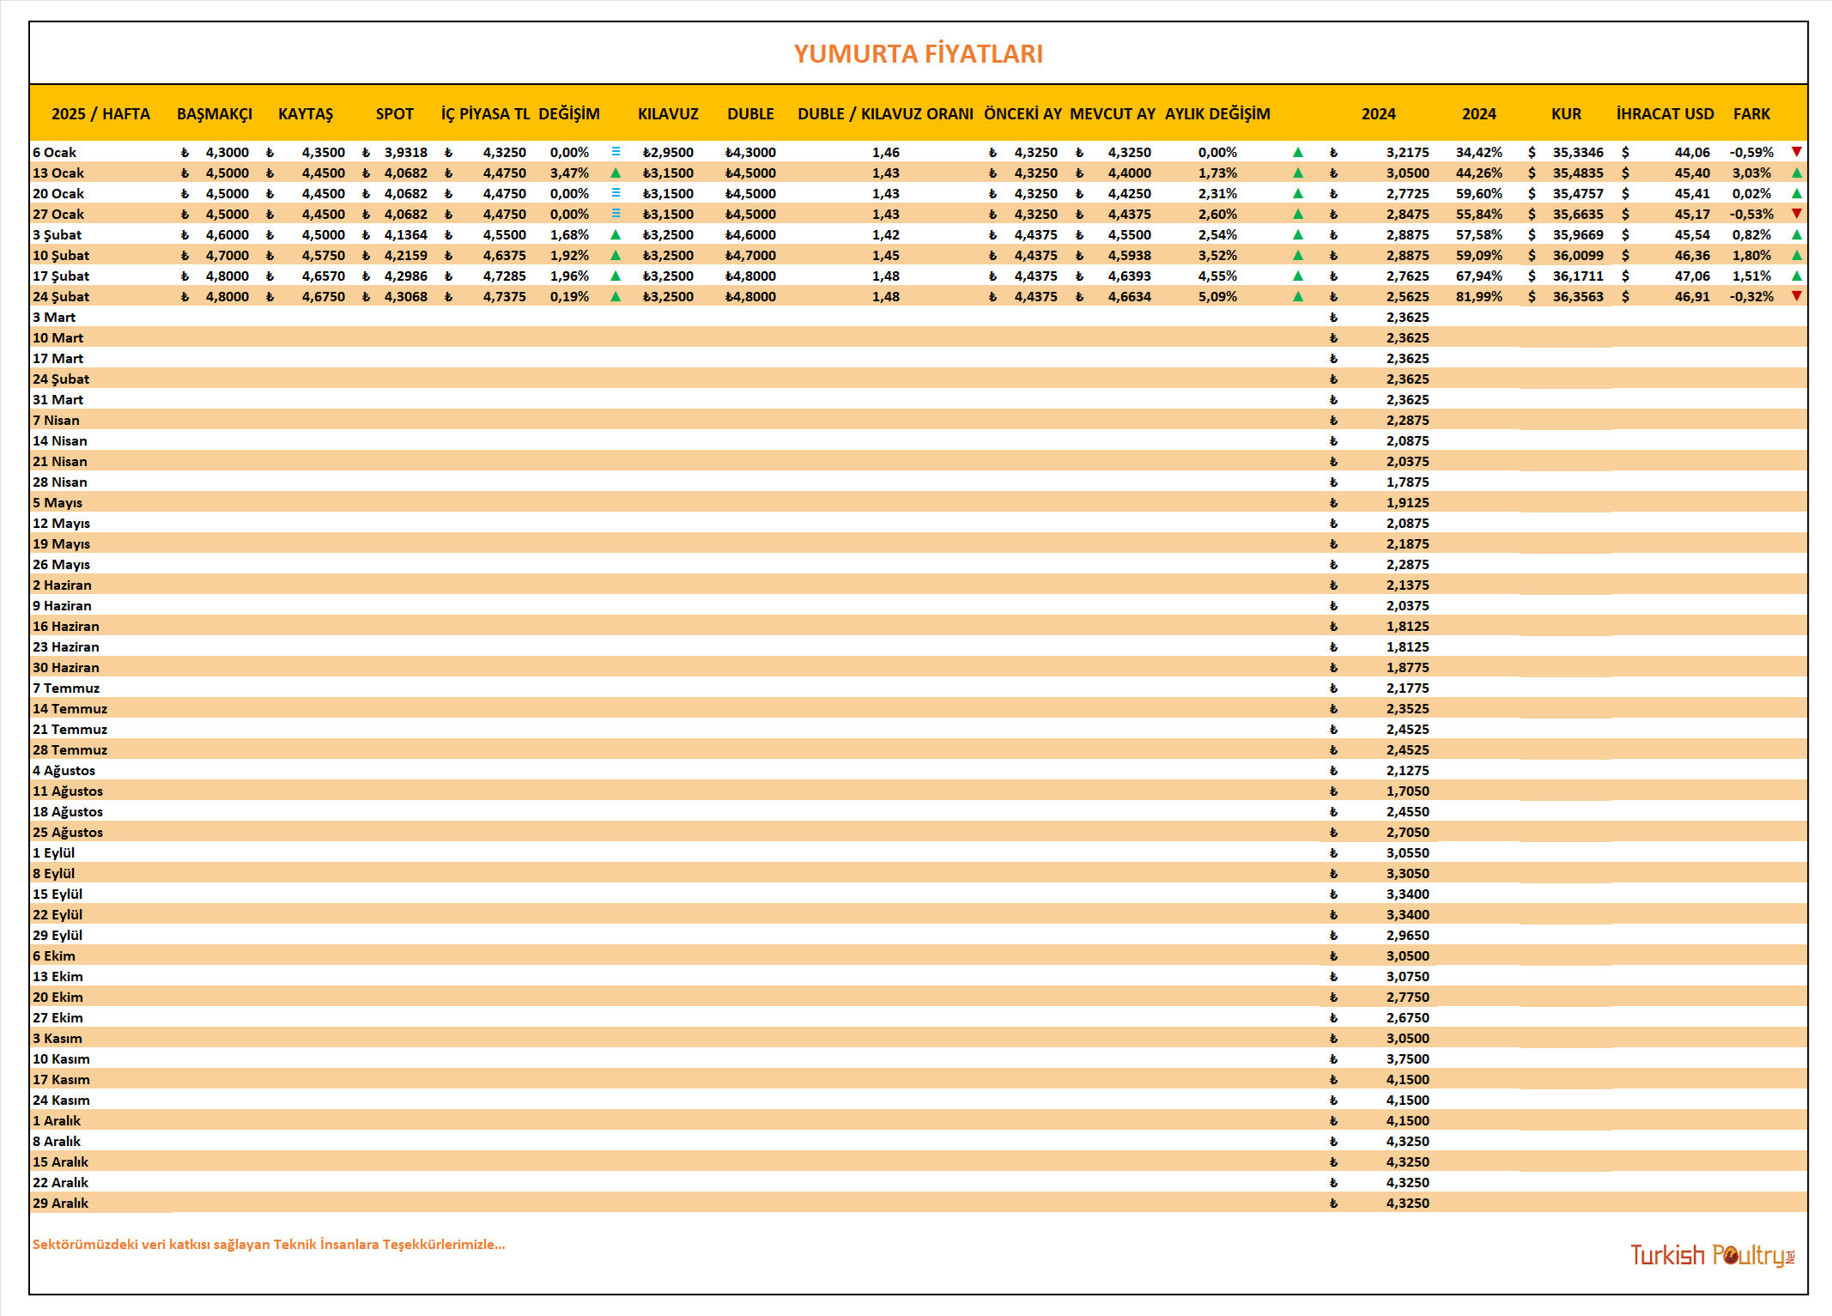Select the İHRACAT USD column header
1832x1316 pixels.
coord(1665,114)
